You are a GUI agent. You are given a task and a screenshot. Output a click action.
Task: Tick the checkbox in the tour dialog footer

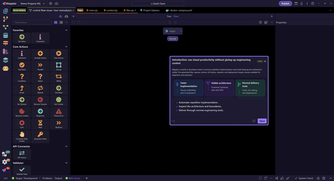254,121
